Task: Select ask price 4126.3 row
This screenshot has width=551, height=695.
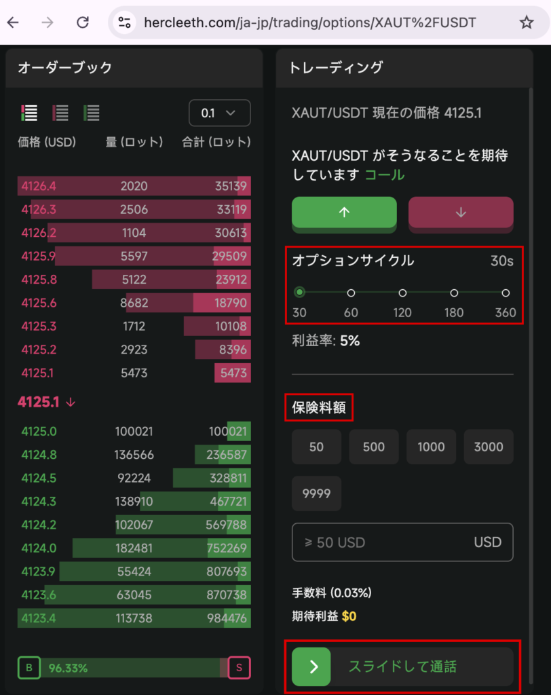Action: pyautogui.click(x=134, y=209)
